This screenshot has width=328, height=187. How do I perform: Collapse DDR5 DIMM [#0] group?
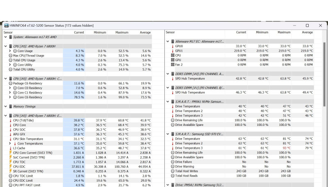(x=168, y=74)
